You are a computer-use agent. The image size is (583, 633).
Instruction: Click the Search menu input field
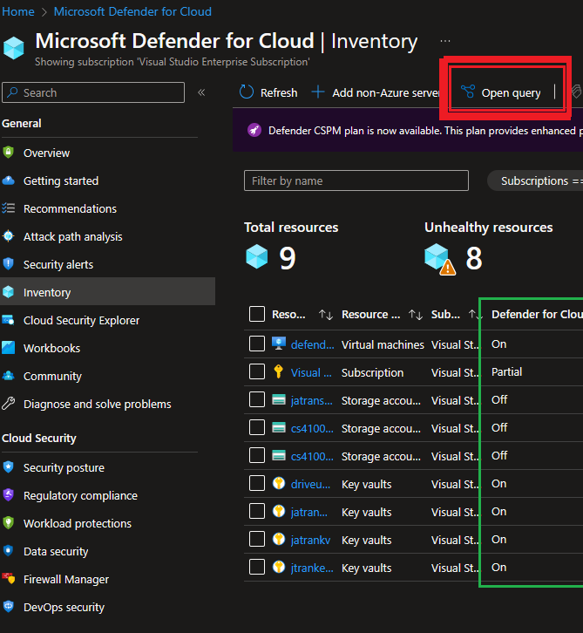[x=93, y=92]
